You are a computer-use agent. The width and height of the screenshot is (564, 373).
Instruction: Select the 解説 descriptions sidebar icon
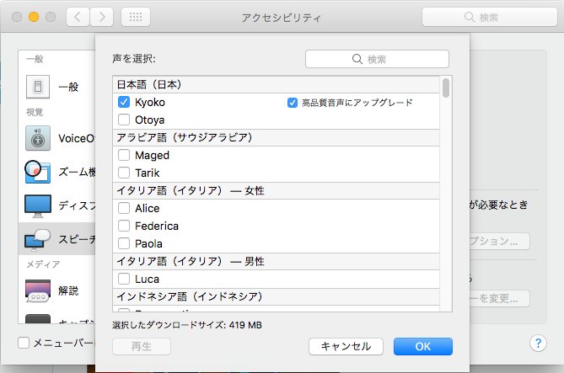click(38, 290)
